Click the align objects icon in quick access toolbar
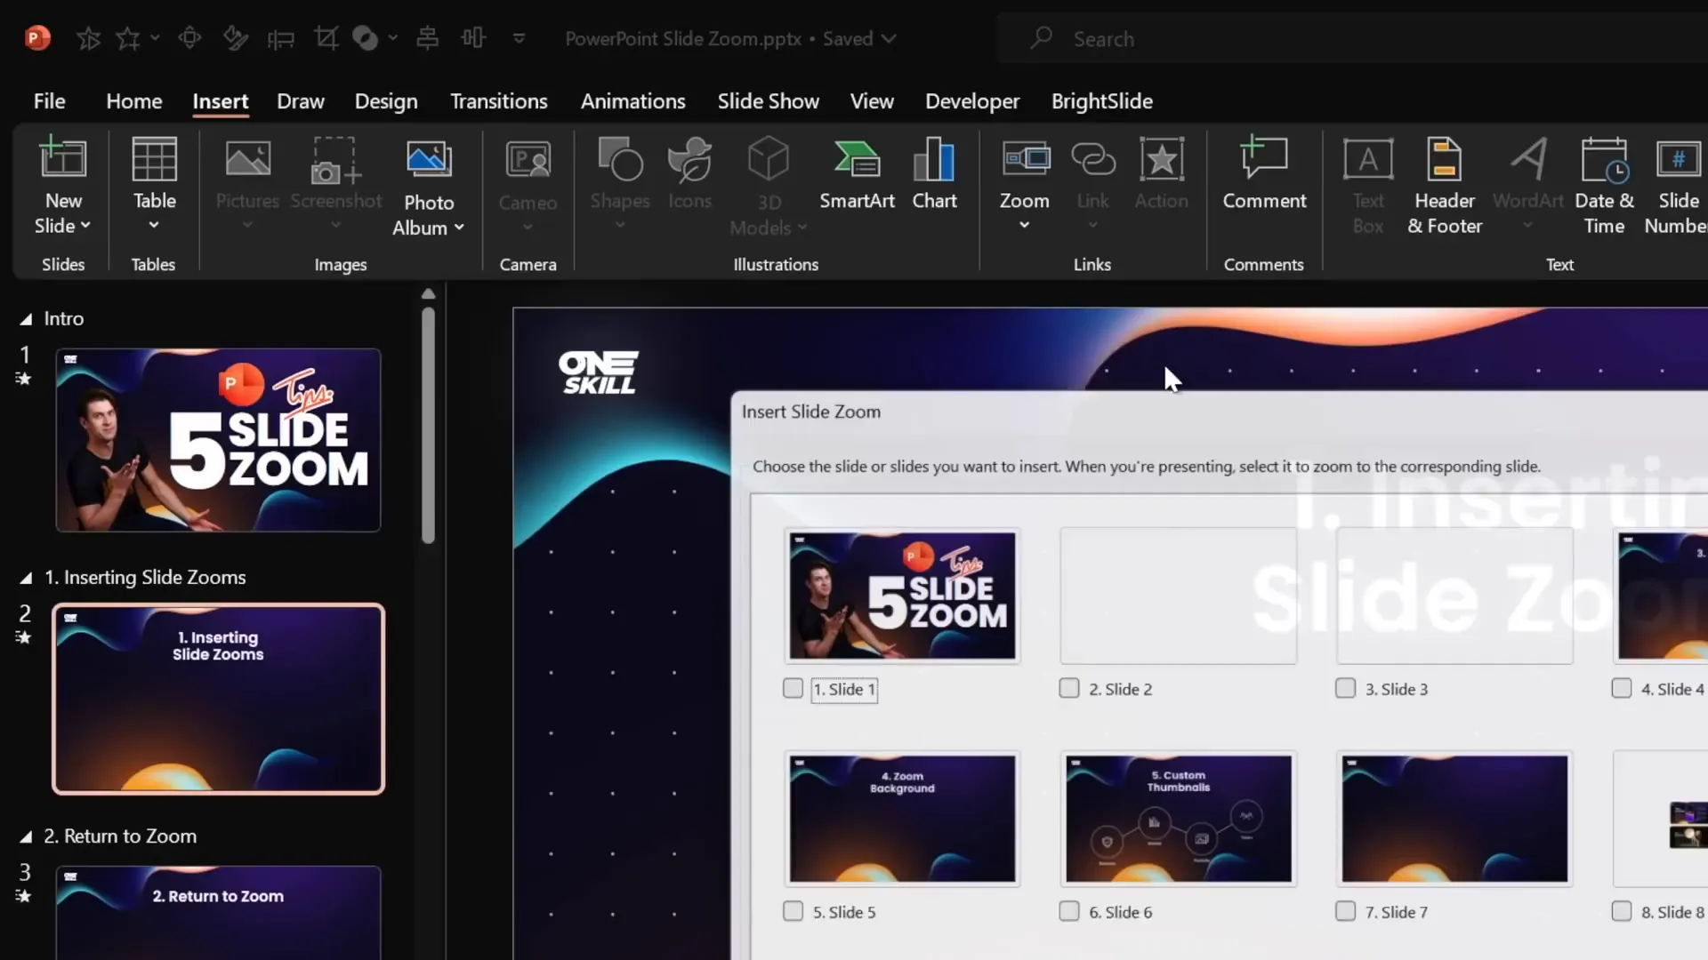Viewport: 1708px width, 960px height. [428, 38]
